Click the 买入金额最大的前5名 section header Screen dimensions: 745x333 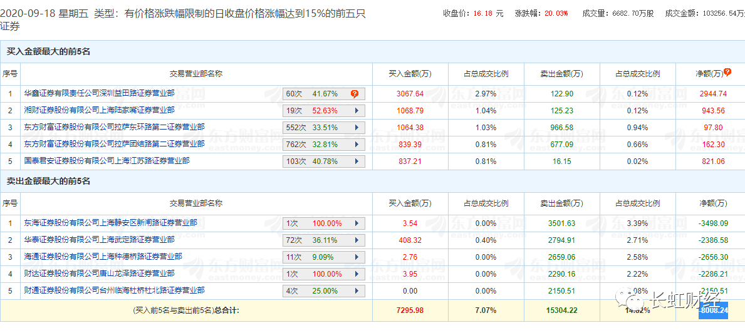point(48,51)
